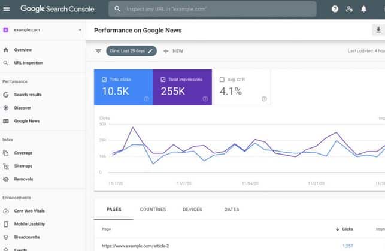The width and height of the screenshot is (385, 251).
Task: Go to Search results report
Action: tap(28, 95)
